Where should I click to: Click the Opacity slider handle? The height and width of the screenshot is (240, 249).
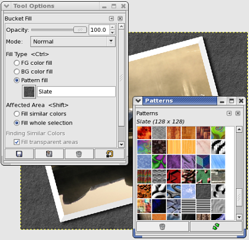pos(80,30)
